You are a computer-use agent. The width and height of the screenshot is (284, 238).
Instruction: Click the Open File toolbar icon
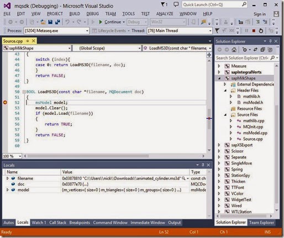[43, 22]
